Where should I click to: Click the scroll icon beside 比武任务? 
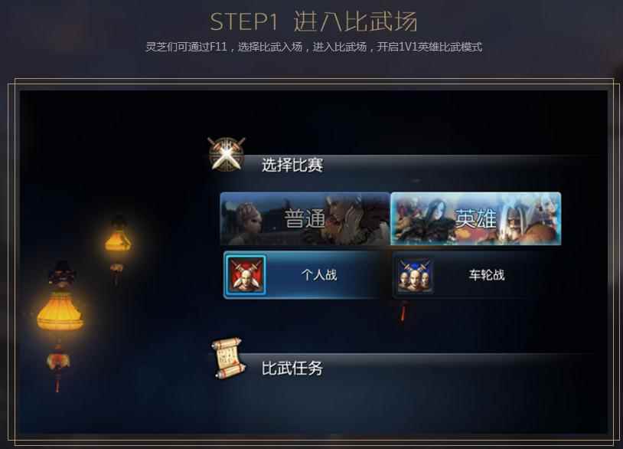coord(227,359)
